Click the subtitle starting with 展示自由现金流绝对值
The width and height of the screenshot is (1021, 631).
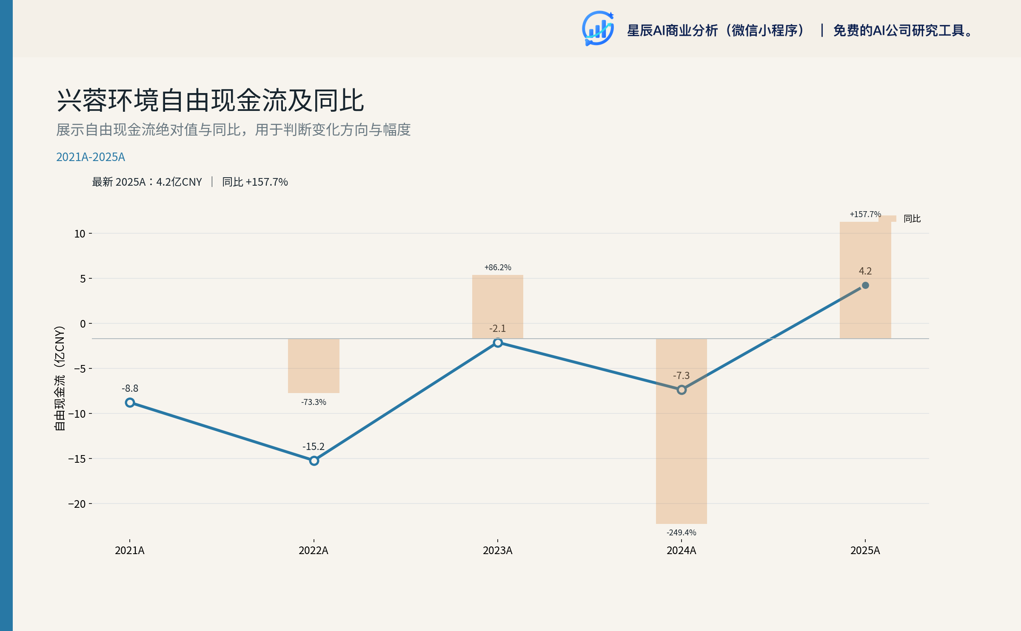pyautogui.click(x=234, y=130)
